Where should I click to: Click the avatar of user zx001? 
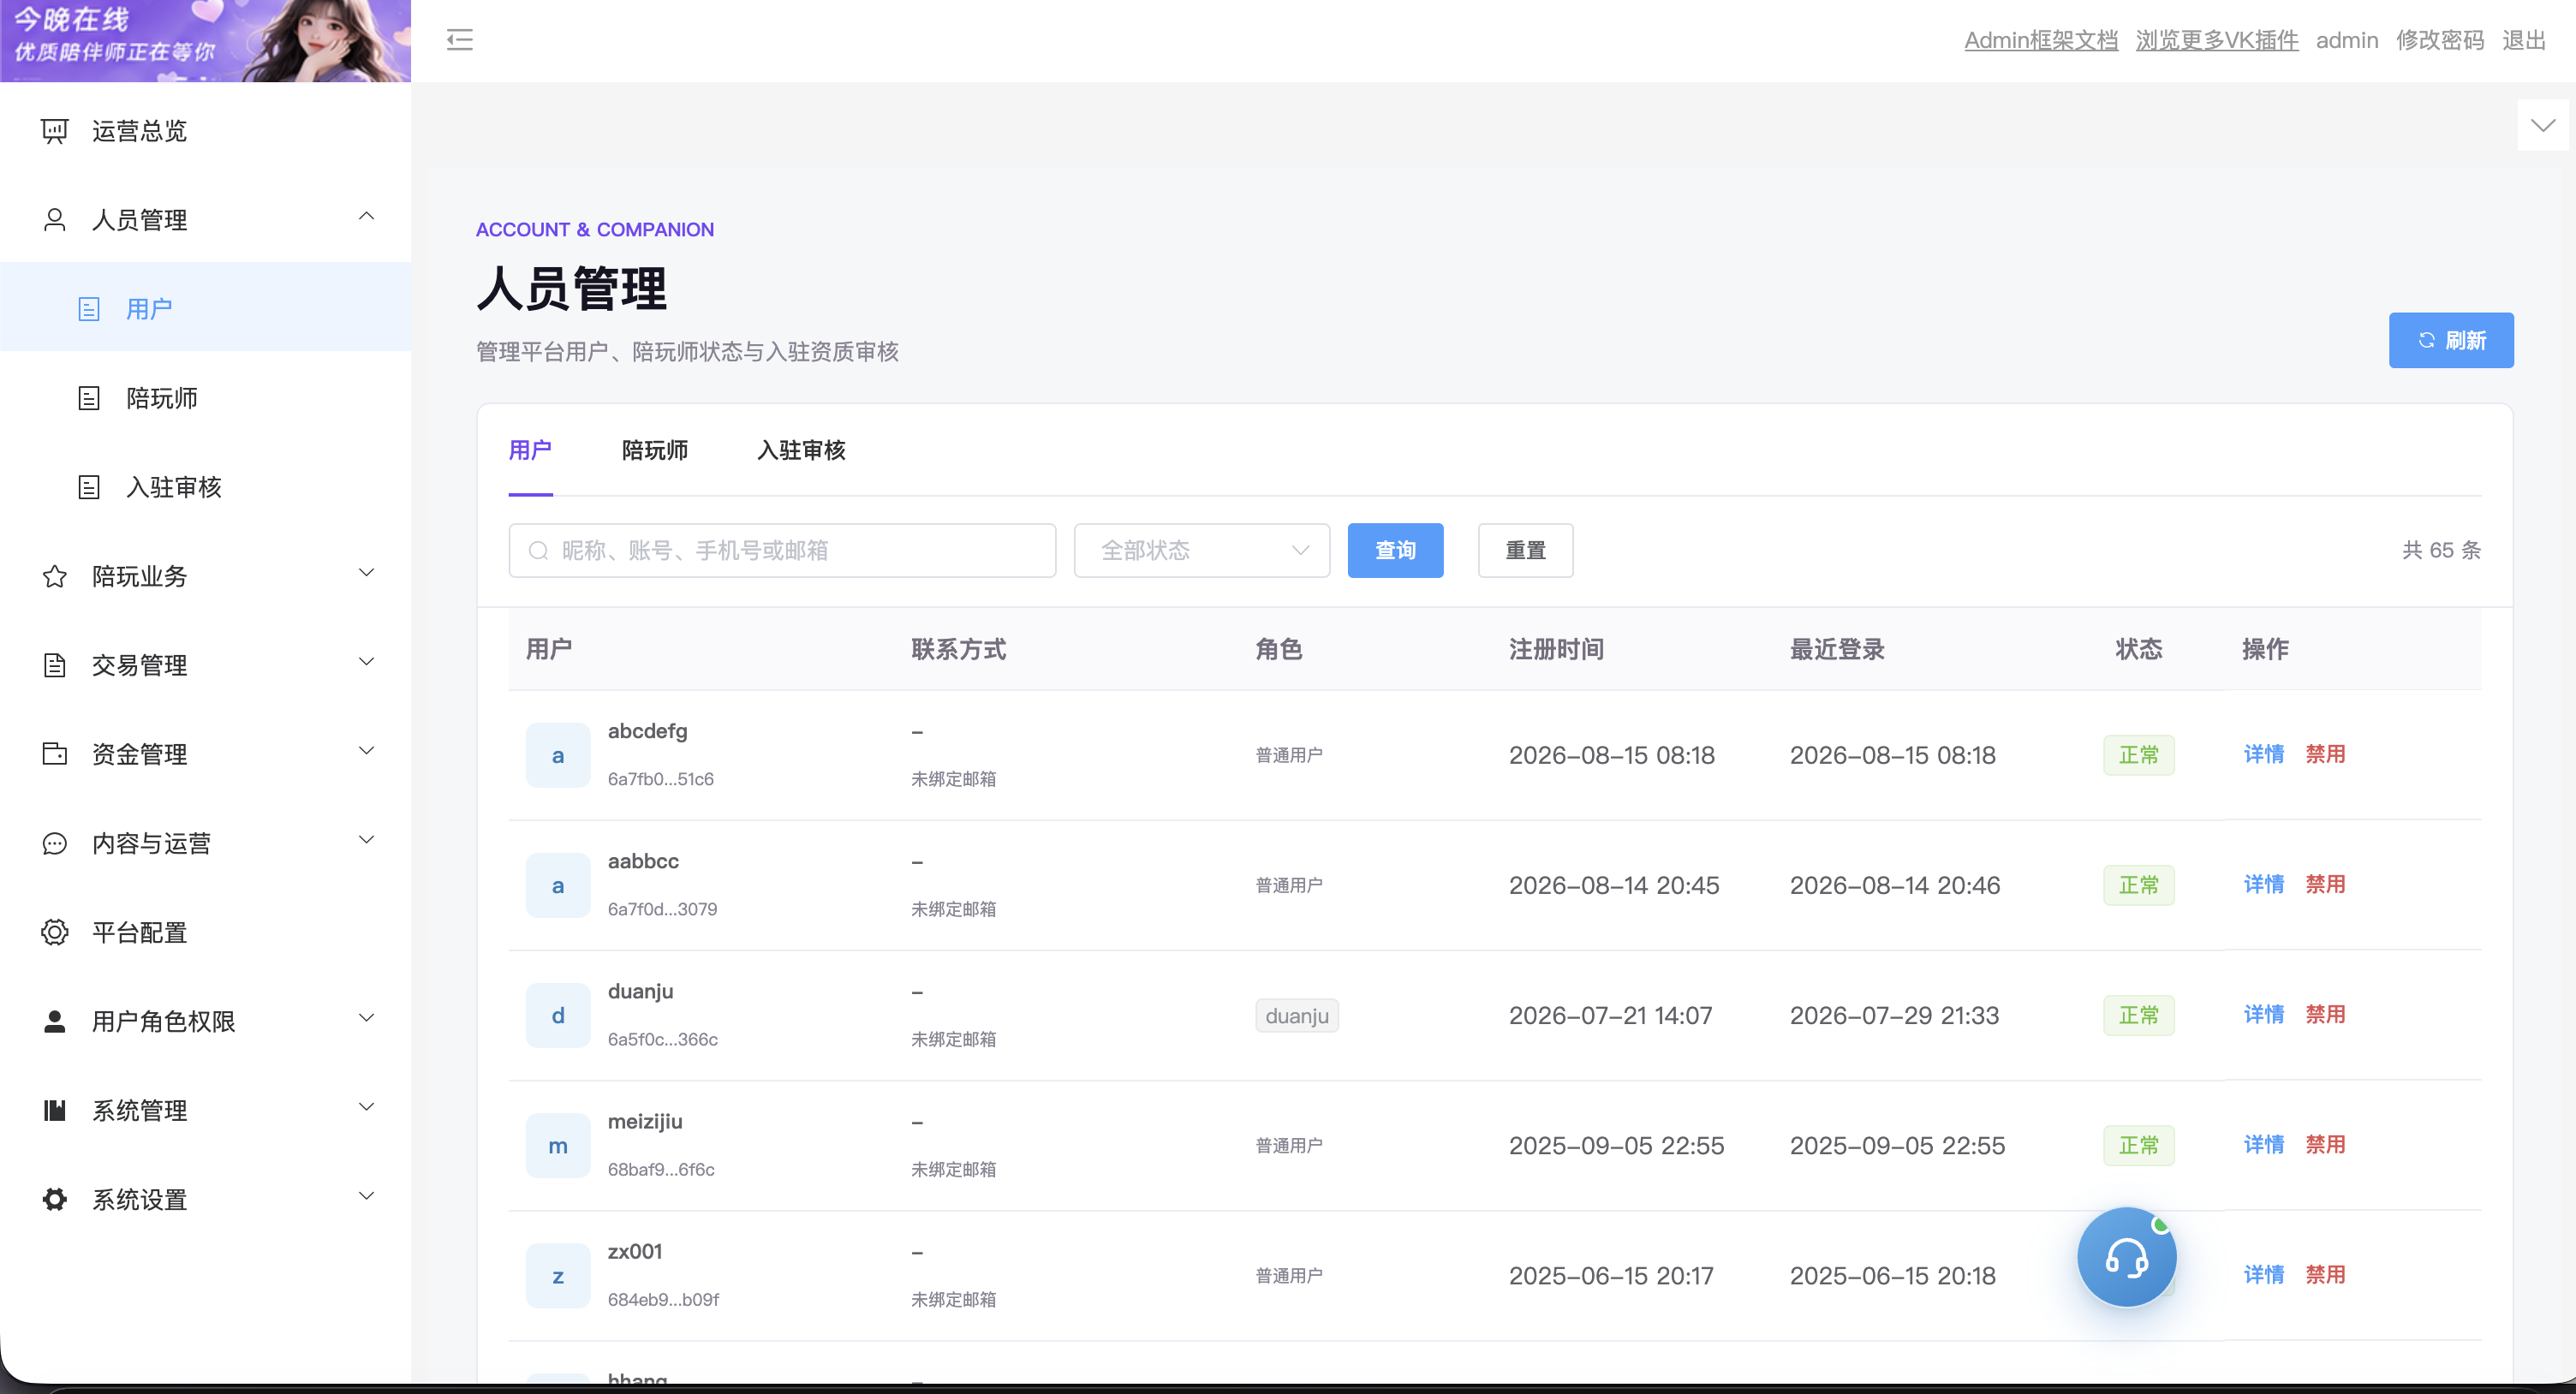point(558,1275)
